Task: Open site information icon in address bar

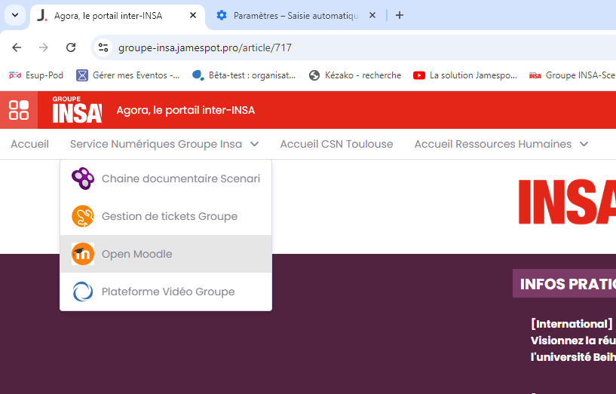Action: pyautogui.click(x=104, y=47)
